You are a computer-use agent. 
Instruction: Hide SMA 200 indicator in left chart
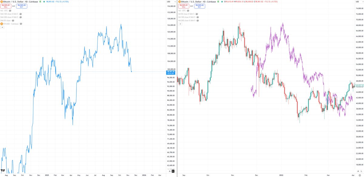pos(21,17)
